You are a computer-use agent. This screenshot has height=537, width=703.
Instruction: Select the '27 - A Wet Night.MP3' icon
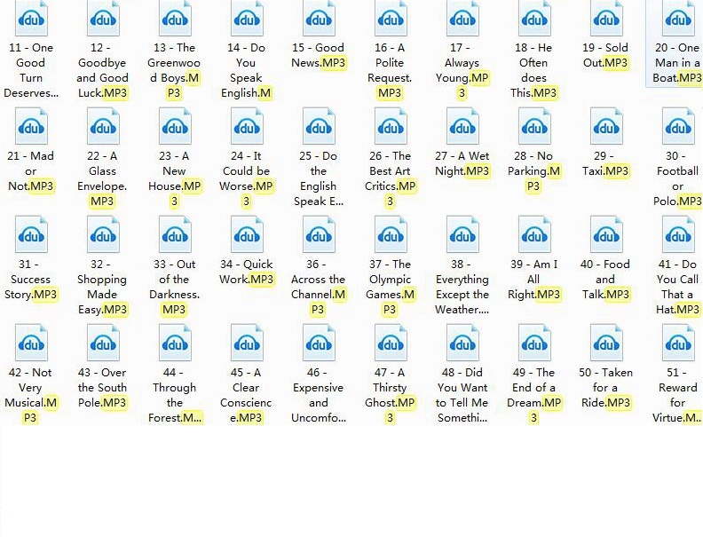(x=462, y=127)
